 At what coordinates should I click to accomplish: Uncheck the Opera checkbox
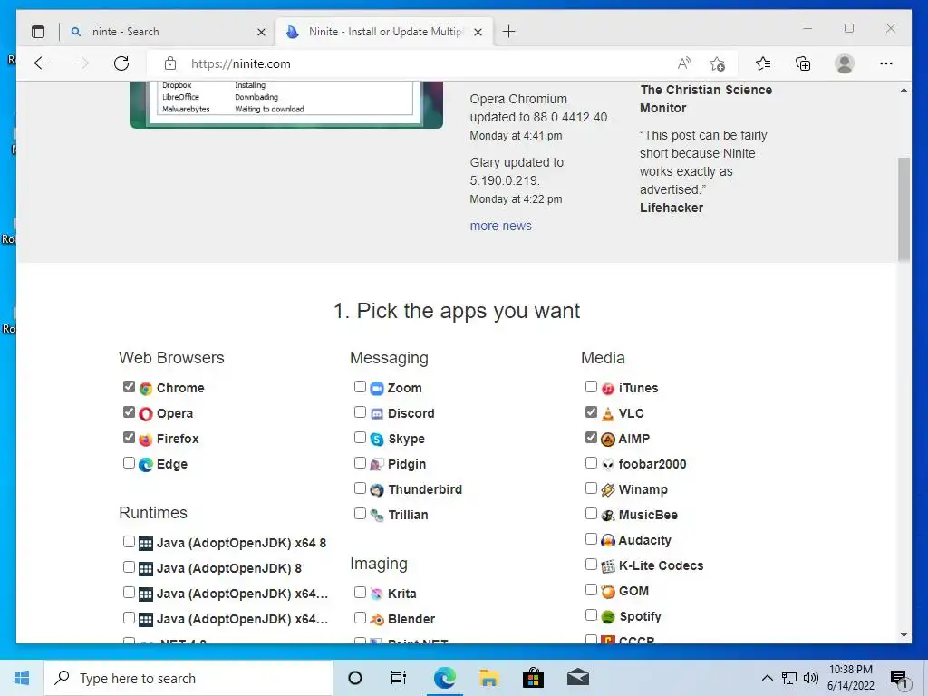coord(129,412)
